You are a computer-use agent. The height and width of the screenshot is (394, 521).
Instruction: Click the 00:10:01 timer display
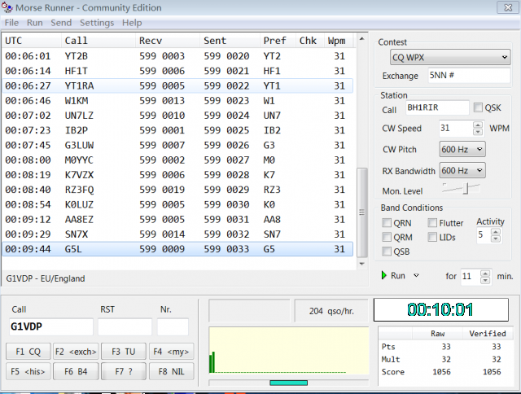441,309
